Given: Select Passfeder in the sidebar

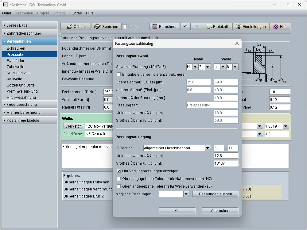Looking at the screenshot, I should (16, 61).
